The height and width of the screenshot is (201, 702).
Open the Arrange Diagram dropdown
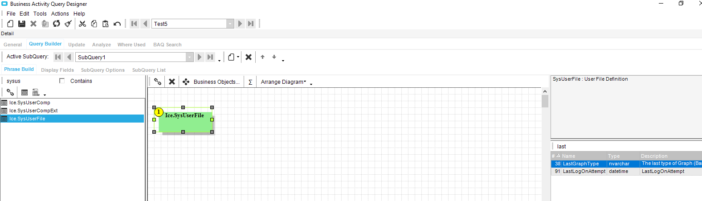tap(283, 82)
